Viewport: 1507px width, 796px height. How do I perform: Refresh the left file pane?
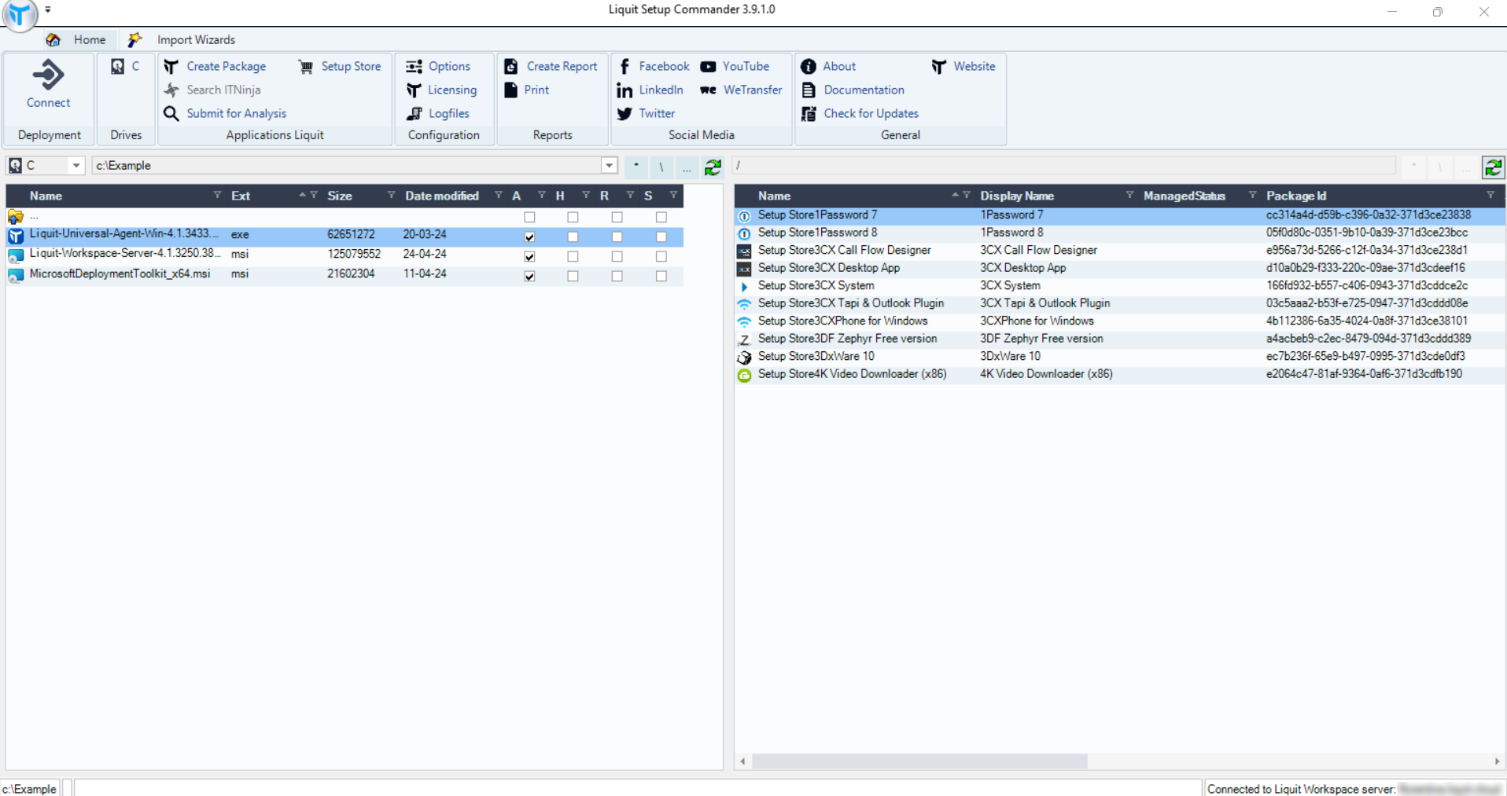713,167
